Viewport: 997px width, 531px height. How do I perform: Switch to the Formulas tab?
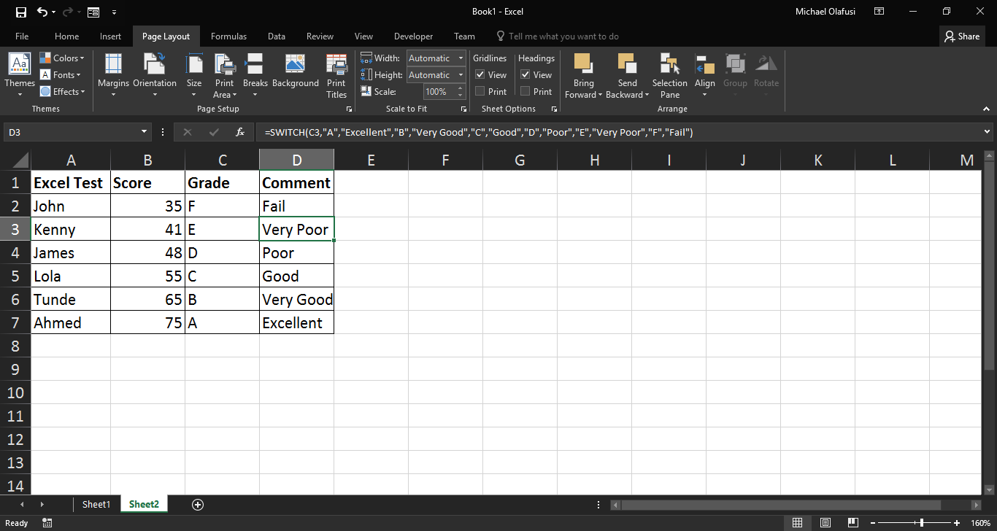228,36
